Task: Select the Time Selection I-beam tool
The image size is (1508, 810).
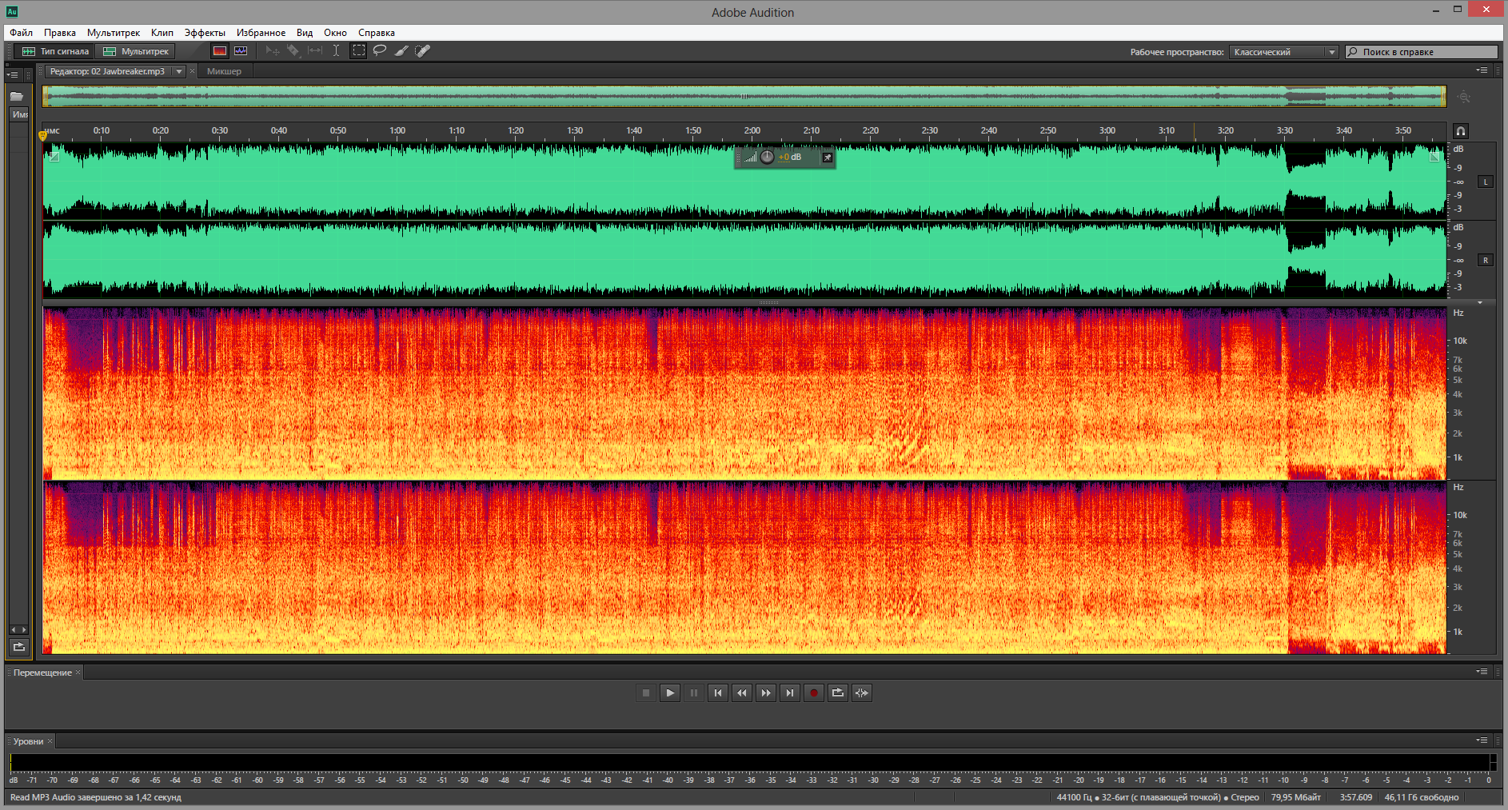Action: click(x=336, y=51)
